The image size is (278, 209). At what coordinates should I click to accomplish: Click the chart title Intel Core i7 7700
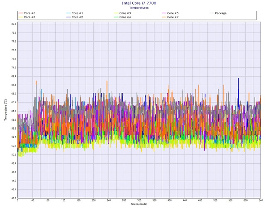139,3
